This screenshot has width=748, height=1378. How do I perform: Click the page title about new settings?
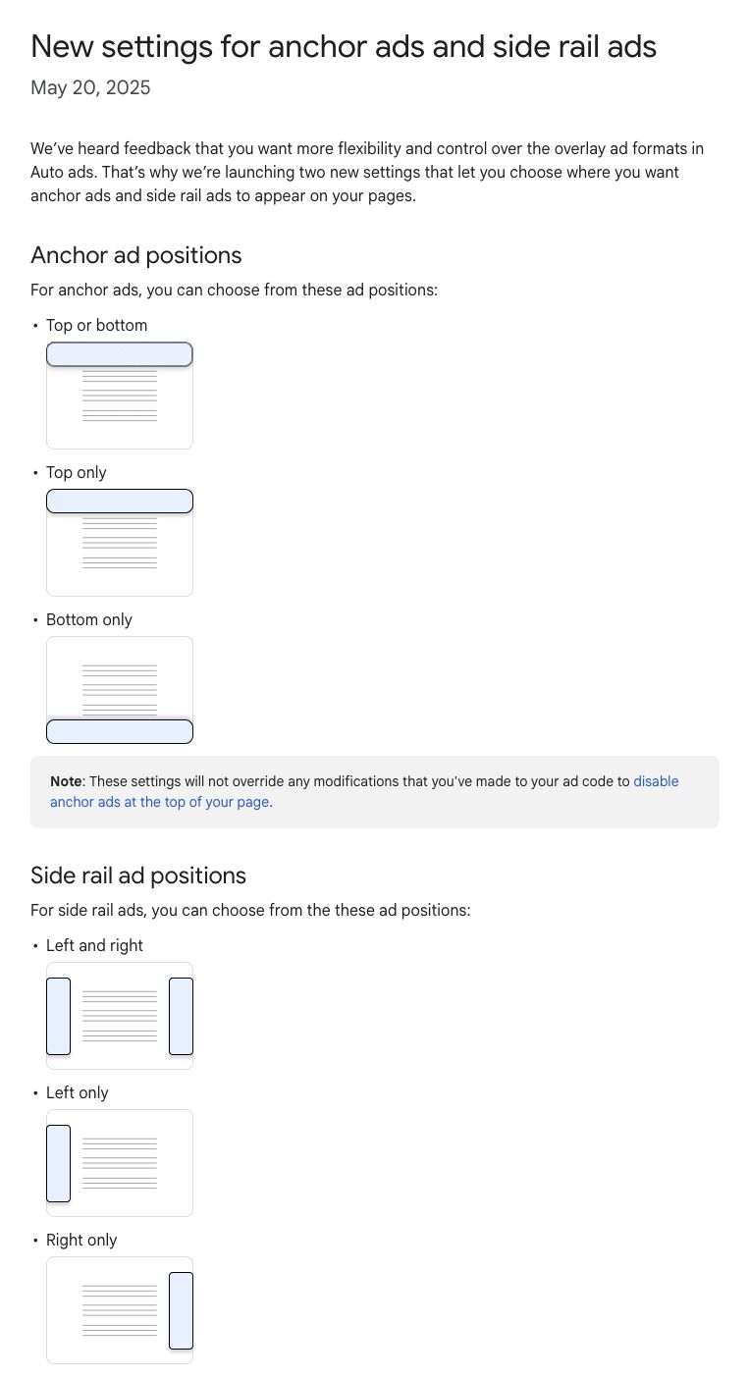point(344,46)
